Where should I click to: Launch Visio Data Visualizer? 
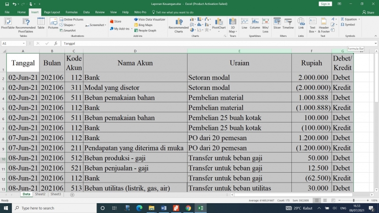[150, 19]
